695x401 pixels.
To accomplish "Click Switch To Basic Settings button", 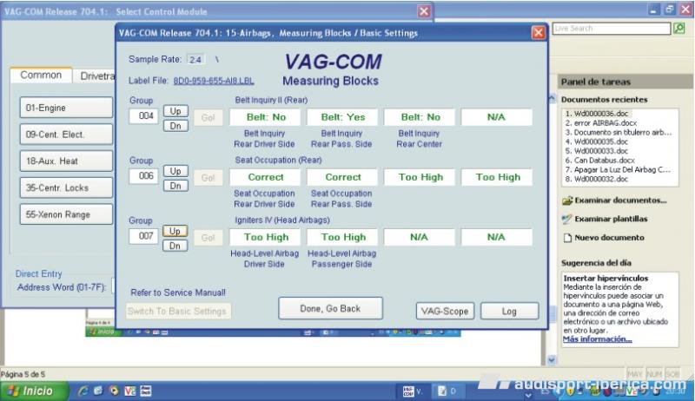I will (177, 311).
